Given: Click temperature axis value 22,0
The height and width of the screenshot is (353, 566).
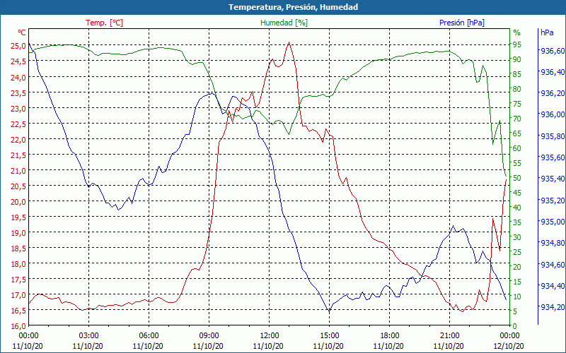Looking at the screenshot, I should (18, 139).
